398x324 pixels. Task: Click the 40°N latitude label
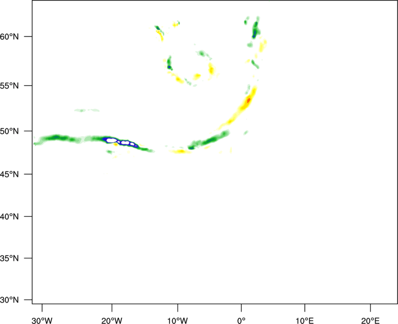9,217
